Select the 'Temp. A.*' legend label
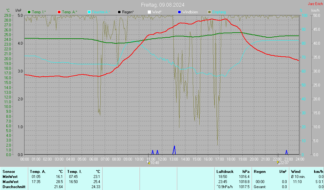The image size is (324, 190). point(70,12)
